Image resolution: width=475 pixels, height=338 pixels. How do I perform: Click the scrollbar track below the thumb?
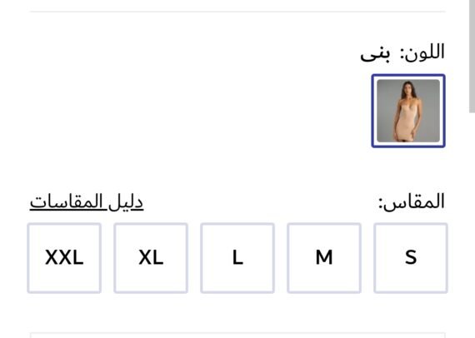472,226
